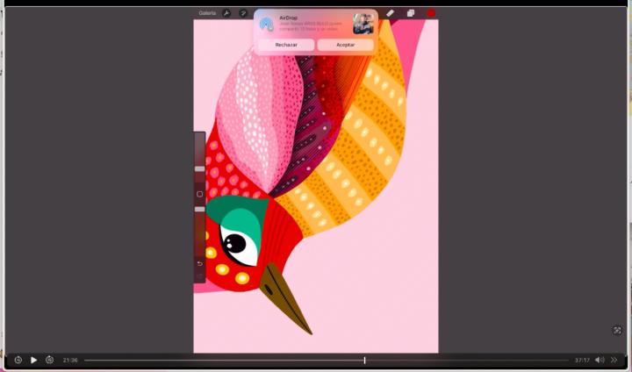Tap the AirDrop preview photo thumbnail

[x=363, y=24]
